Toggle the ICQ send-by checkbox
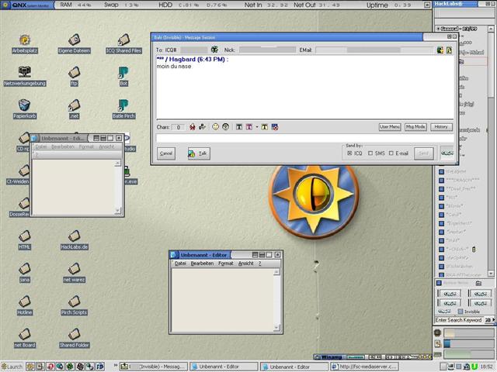Viewport: 497px width, 372px height. click(350, 153)
